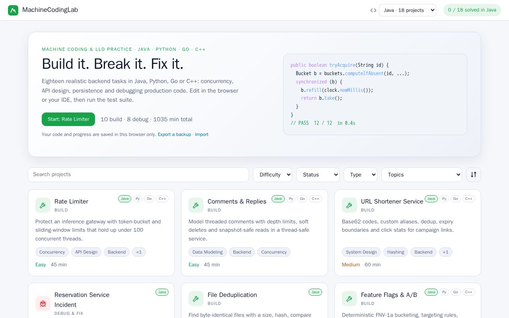Click the System Design tag on URL Shortener
The width and height of the screenshot is (509, 318).
(x=361, y=252)
